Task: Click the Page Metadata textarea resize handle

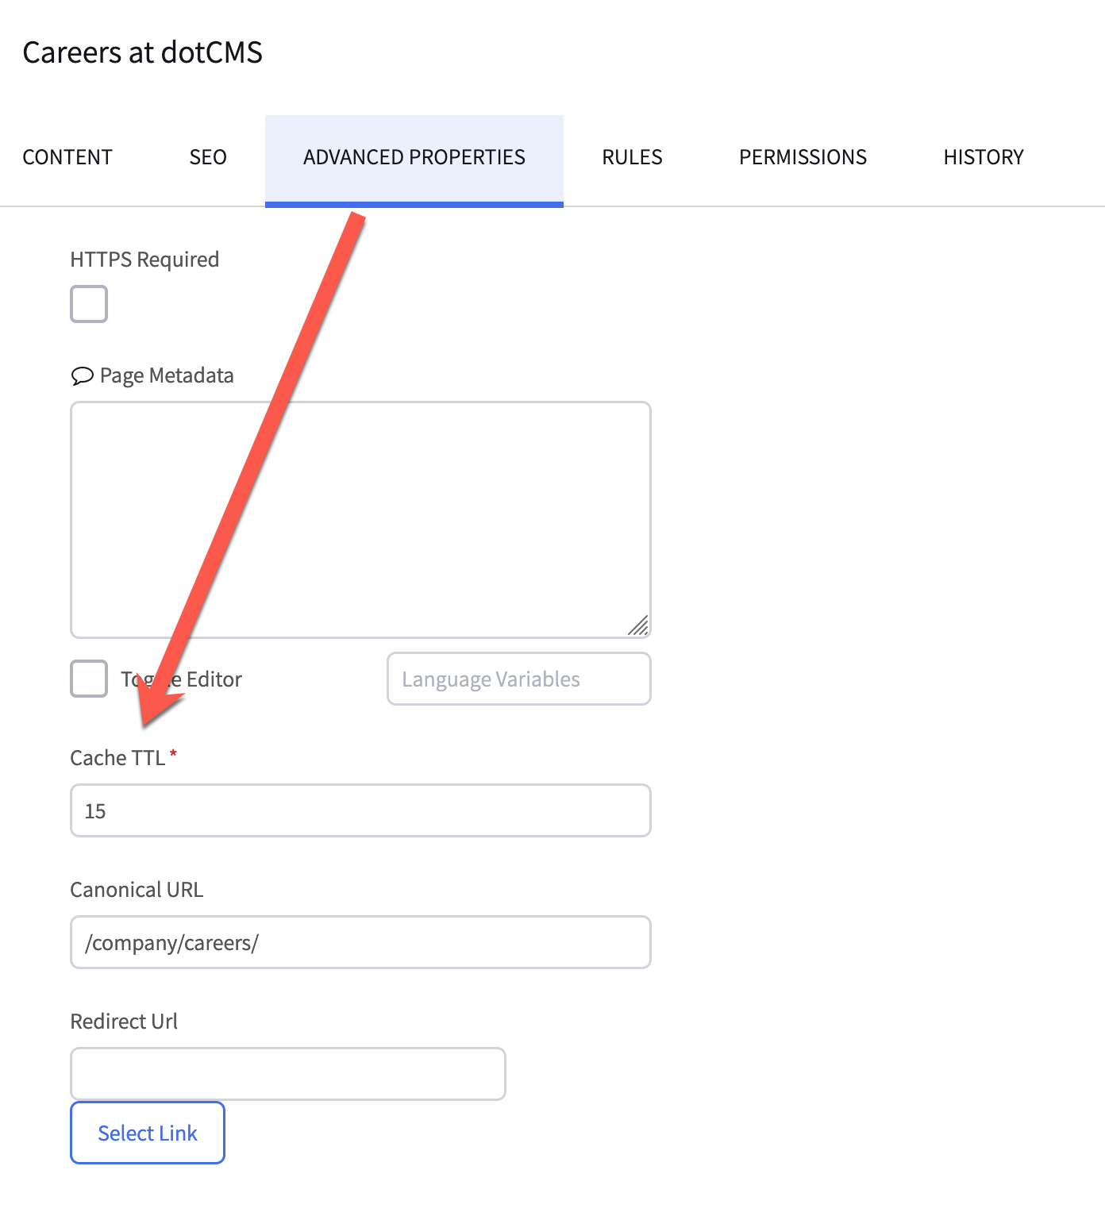Action: point(638,625)
